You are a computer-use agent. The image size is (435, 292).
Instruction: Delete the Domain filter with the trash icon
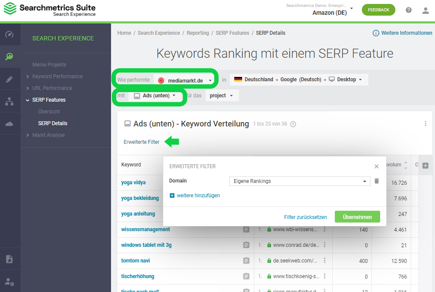point(377,181)
